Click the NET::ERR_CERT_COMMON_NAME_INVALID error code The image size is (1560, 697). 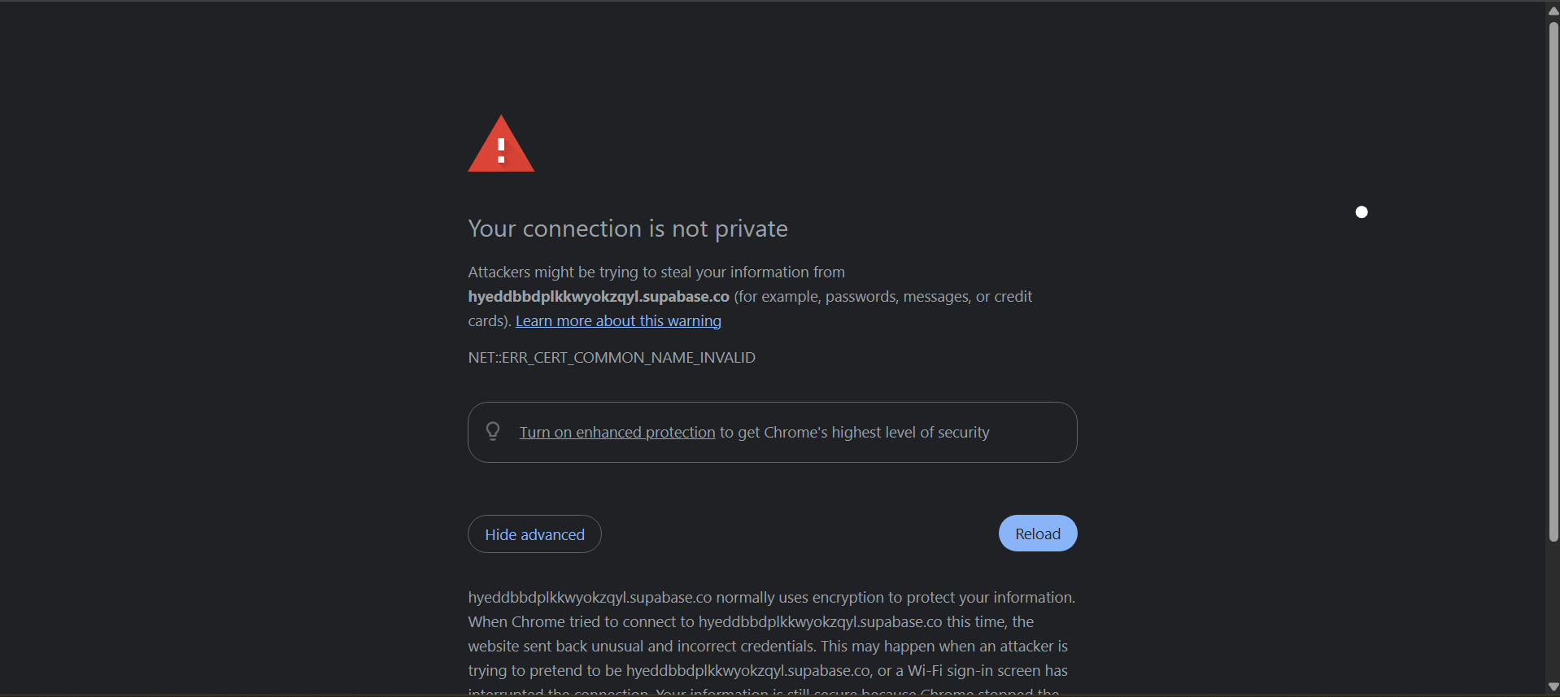(x=612, y=358)
